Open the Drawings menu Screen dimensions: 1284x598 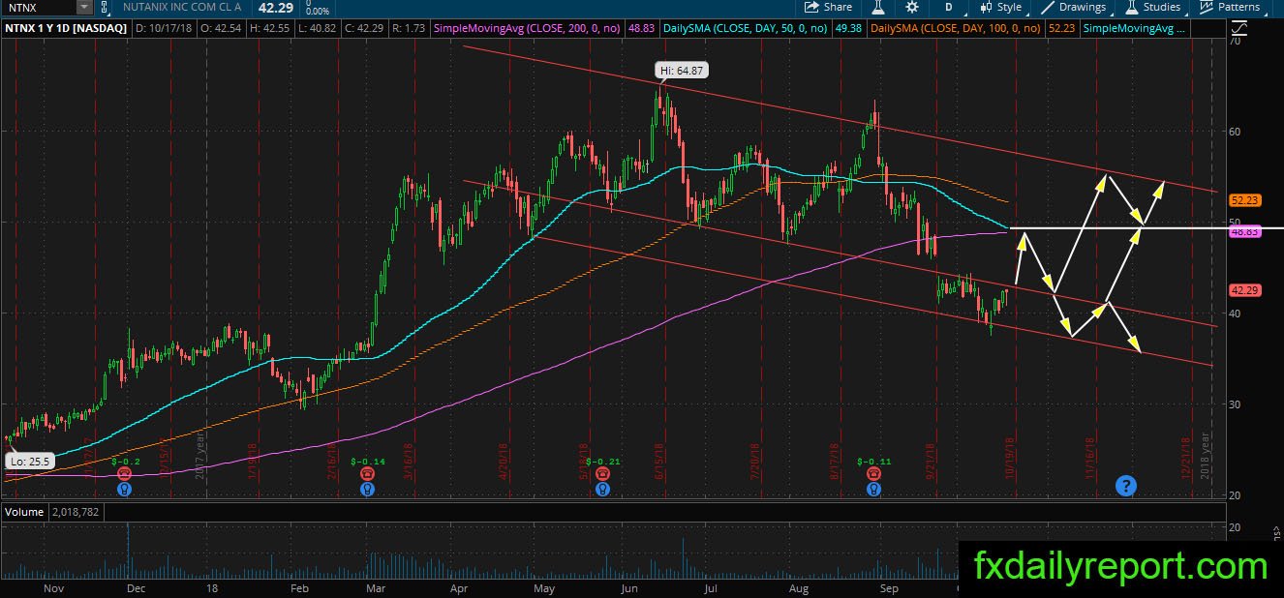[1074, 7]
